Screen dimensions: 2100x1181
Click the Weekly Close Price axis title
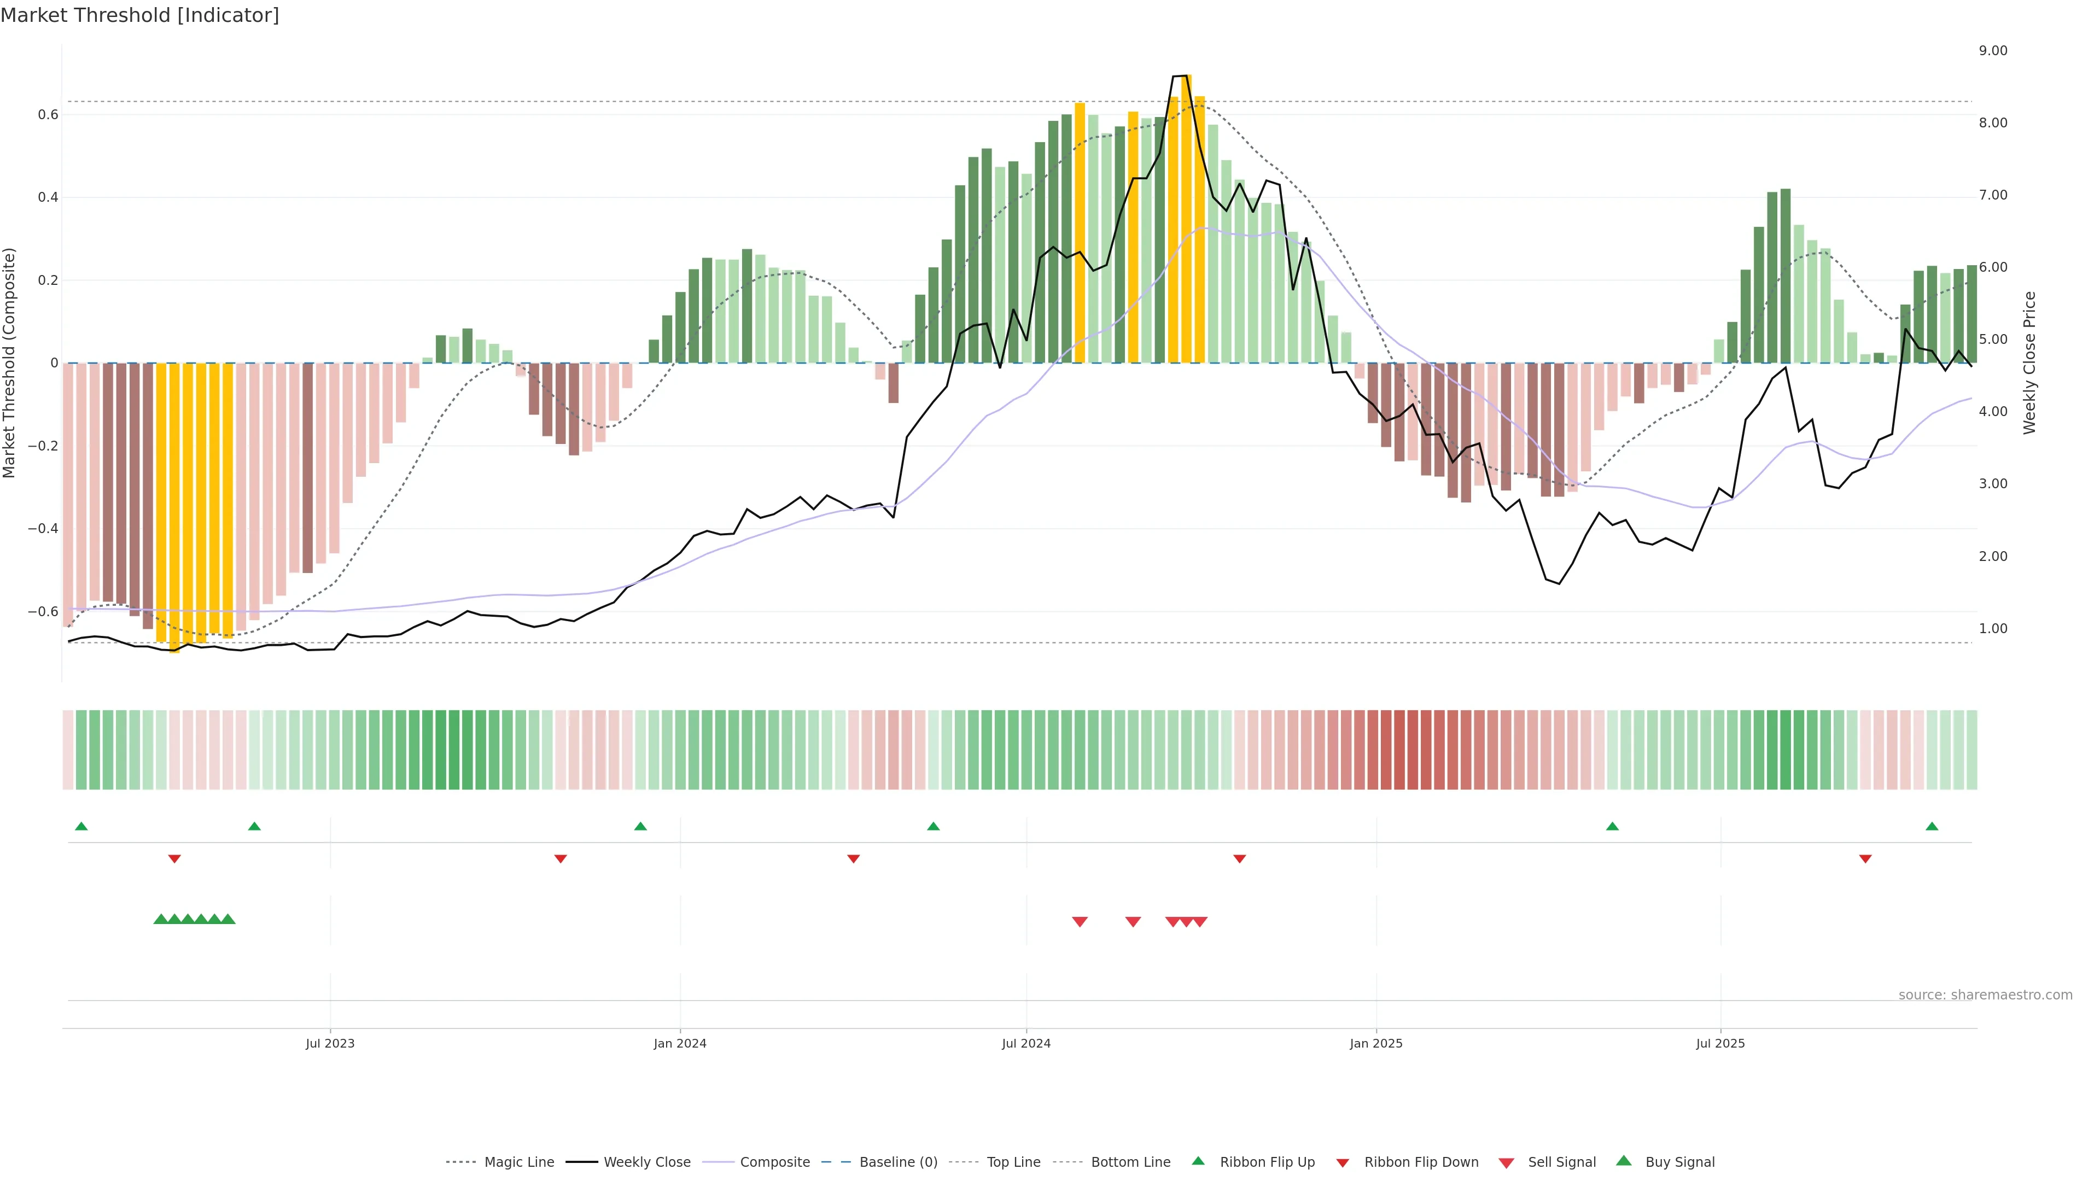[x=2029, y=363]
